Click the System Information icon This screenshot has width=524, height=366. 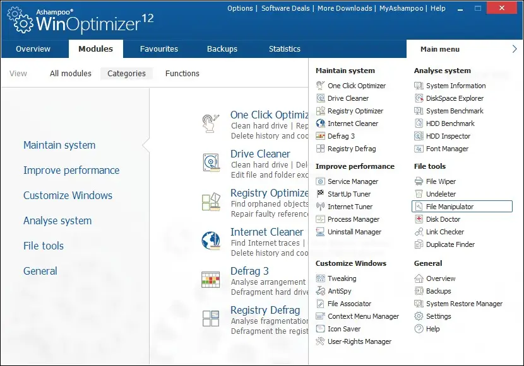tap(419, 86)
